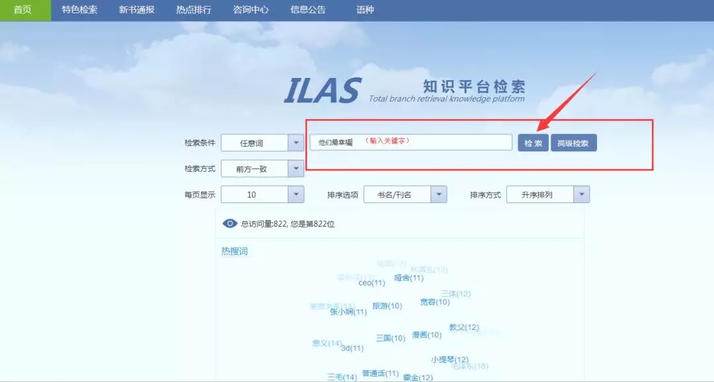714x382 pixels.
Task: Click the 语种 navigation item
Action: (x=365, y=10)
